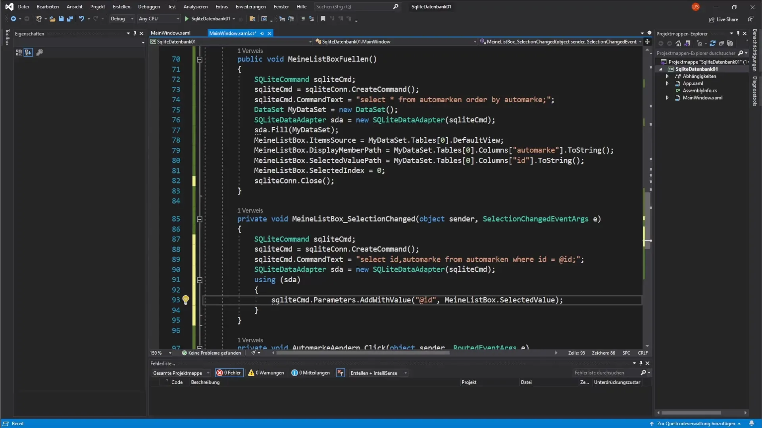The height and width of the screenshot is (428, 762).
Task: Save all files with the multi-disk icon
Action: pyautogui.click(x=70, y=19)
